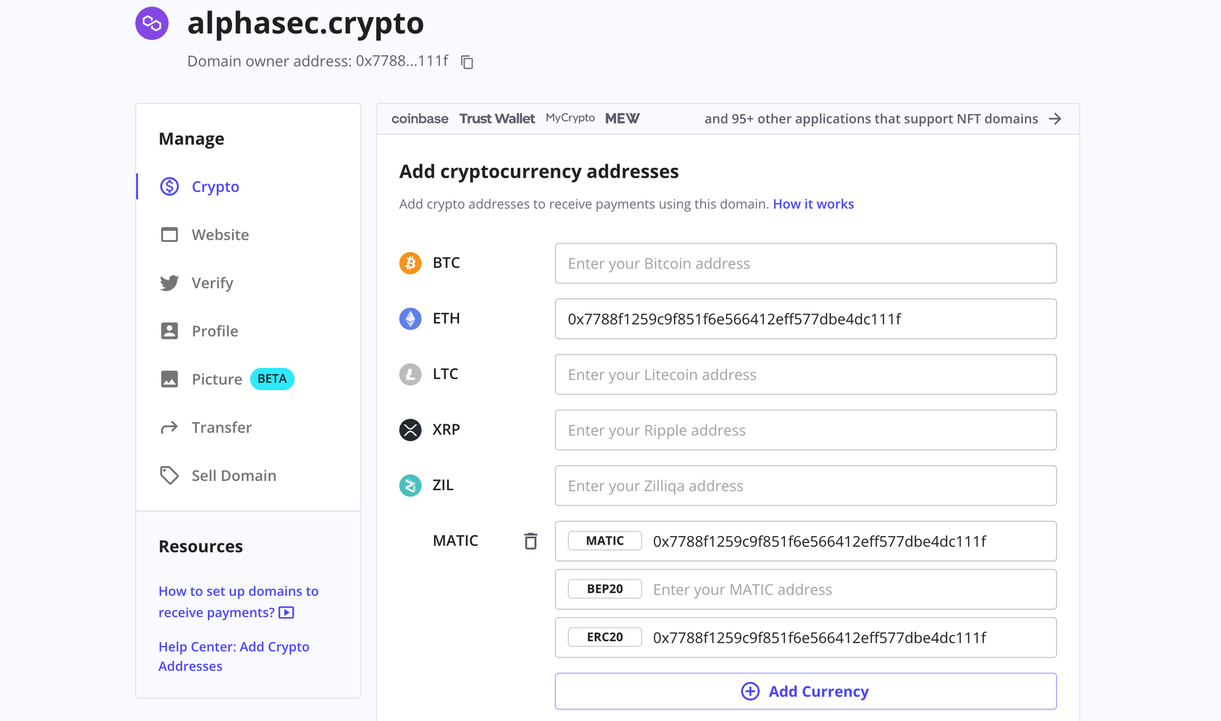Click the plus icon in Add Currency
Image resolution: width=1221 pixels, height=721 pixels.
coord(750,691)
